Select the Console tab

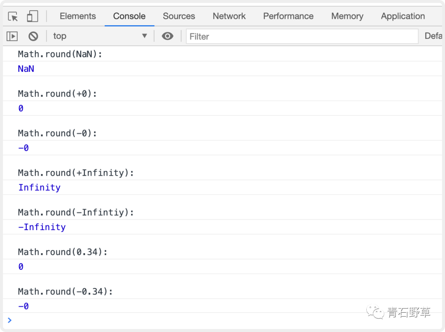pos(129,16)
